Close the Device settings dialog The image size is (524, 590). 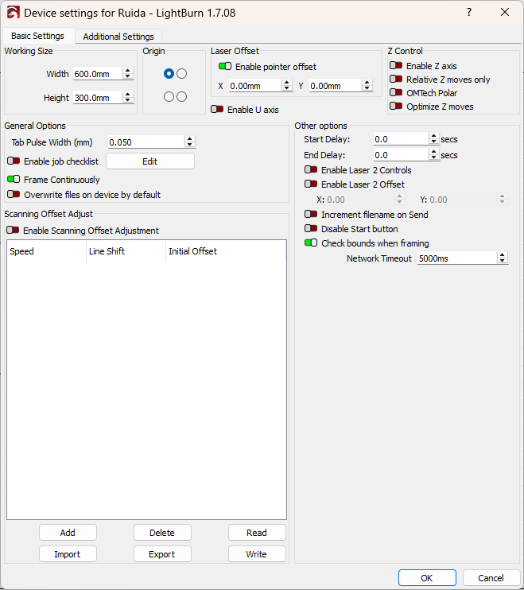(x=505, y=12)
